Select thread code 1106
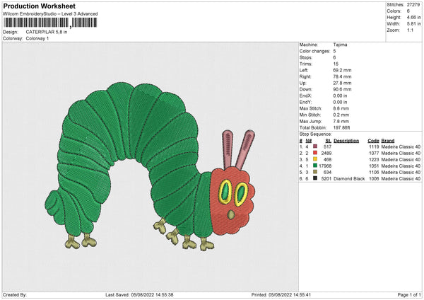Viewport: 424px width, 300px height. pyautogui.click(x=374, y=172)
